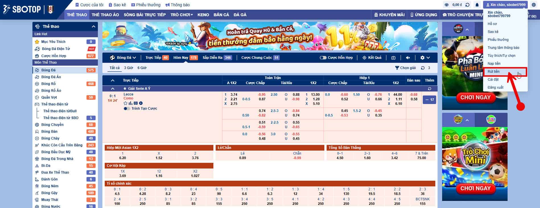Click the notification bell icon
Screen dimensions: 540x208
click(477, 5)
